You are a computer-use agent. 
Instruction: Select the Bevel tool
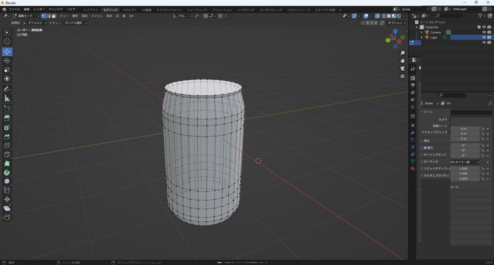click(7, 137)
